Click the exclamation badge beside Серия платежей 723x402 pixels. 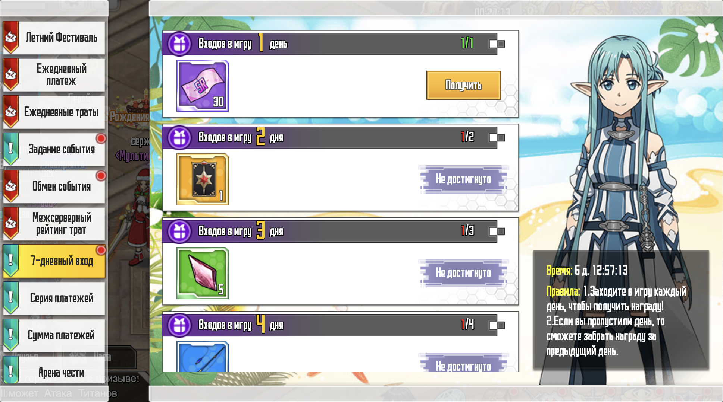tap(11, 297)
